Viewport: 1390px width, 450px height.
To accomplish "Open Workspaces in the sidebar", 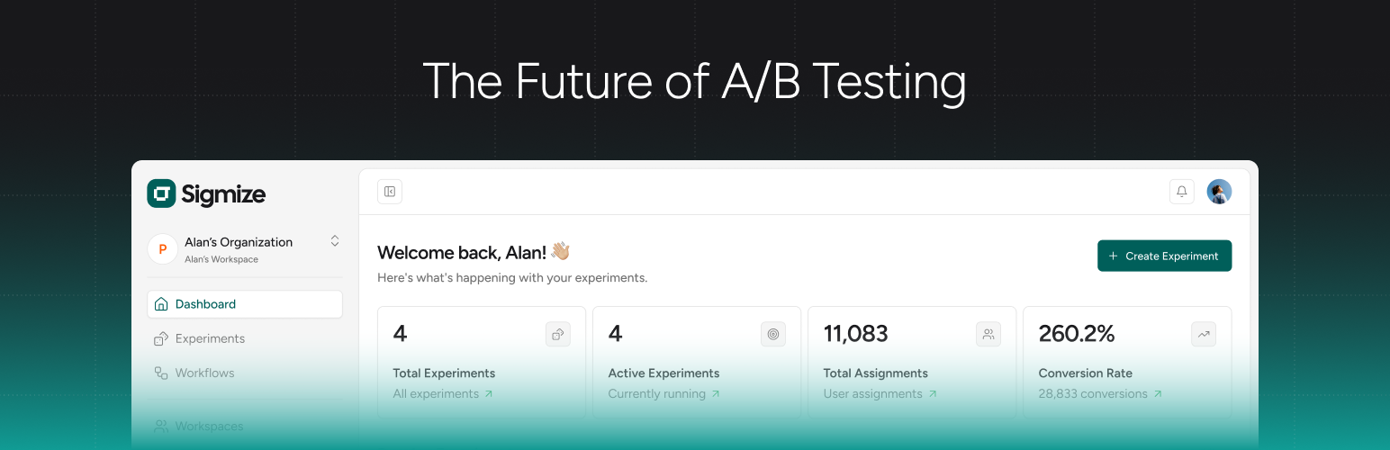I will pos(209,426).
